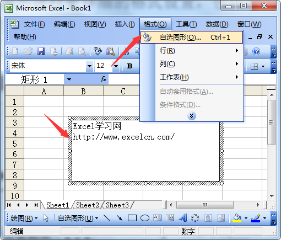Click the Open folder icon
The height and width of the screenshot is (240, 281).
28,51
